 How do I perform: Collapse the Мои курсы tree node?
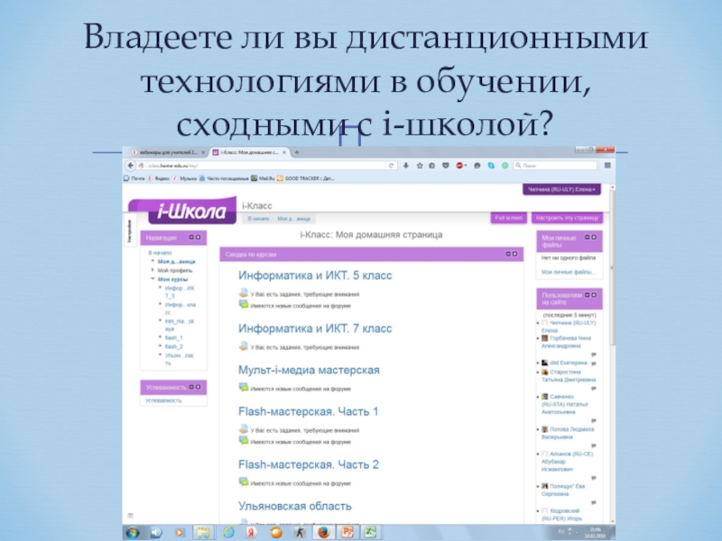click(153, 279)
